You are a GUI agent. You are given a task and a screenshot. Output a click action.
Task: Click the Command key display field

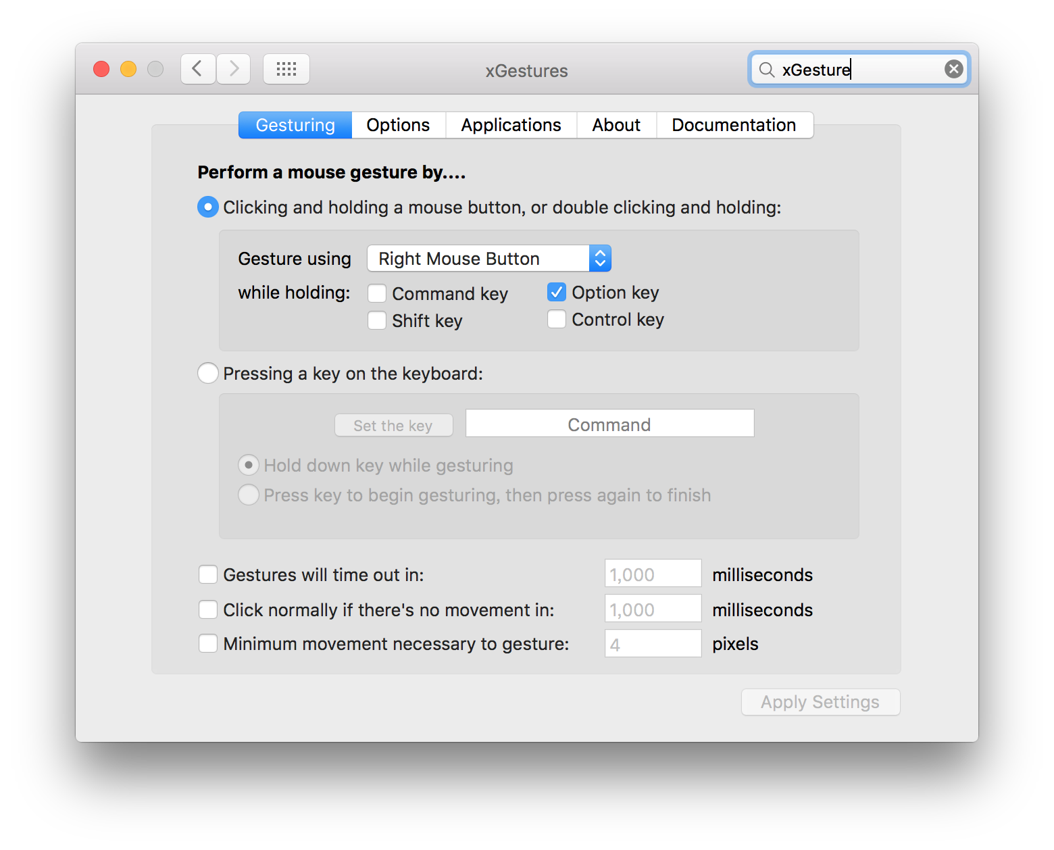point(610,424)
